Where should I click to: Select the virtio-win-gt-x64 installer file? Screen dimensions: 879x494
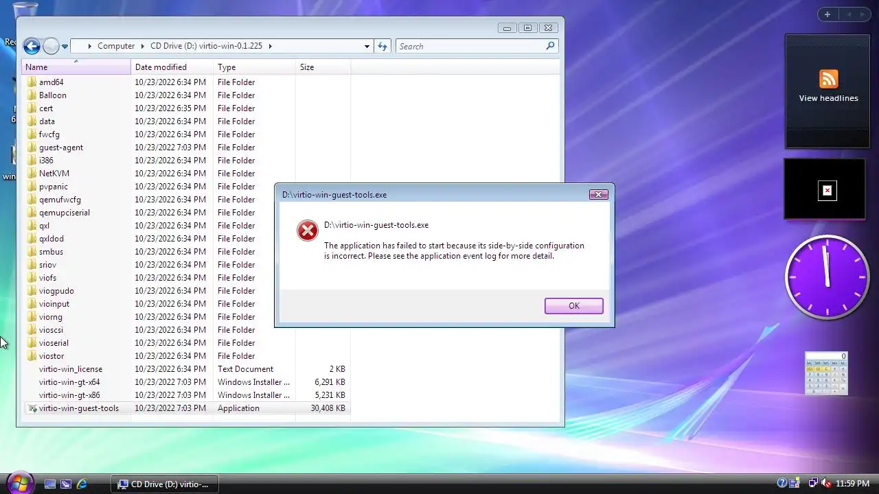[69, 382]
